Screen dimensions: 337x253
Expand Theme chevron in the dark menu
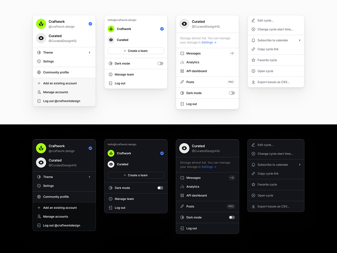click(90, 177)
